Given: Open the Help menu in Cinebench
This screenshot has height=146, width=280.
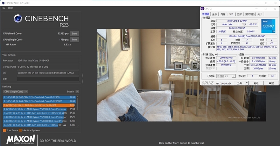Looking at the screenshot, I should 10,8.
